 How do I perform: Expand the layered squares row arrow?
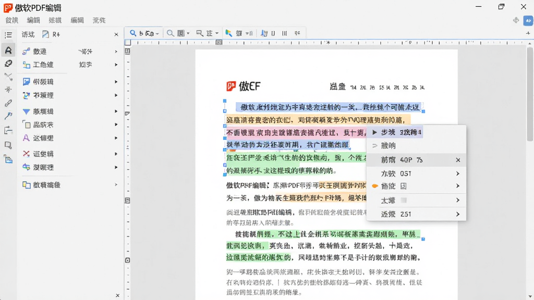116,65
